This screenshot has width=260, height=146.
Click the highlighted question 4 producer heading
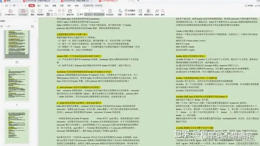pos(84,72)
